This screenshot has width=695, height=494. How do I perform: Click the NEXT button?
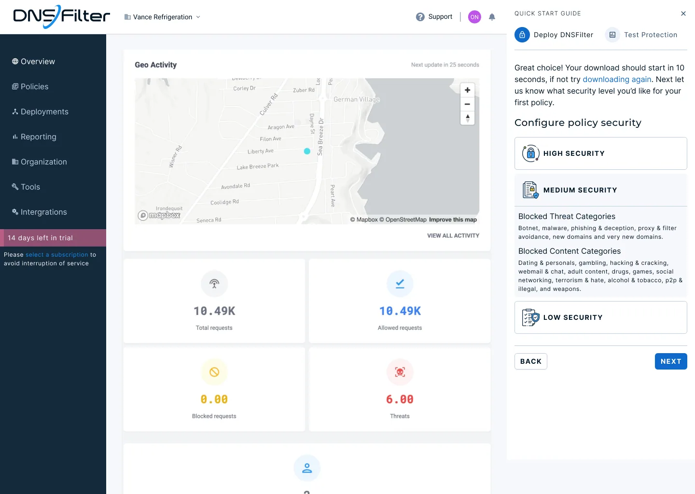click(x=671, y=361)
